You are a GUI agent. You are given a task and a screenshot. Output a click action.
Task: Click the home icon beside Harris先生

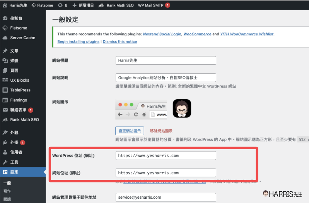coord(5,5)
